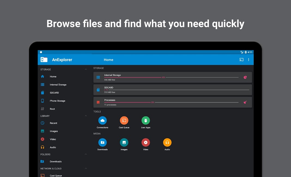The height and width of the screenshot is (177, 291).
Task: Open the User Apps android tool
Action: (x=146, y=120)
